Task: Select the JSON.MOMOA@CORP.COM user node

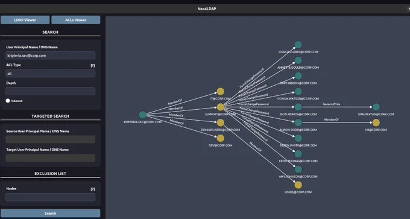Action: coord(298,107)
